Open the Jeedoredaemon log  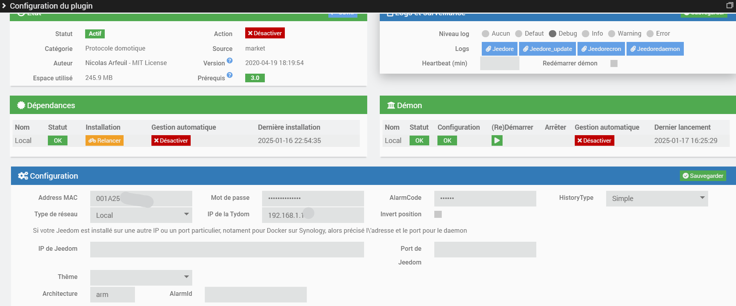[655, 49]
